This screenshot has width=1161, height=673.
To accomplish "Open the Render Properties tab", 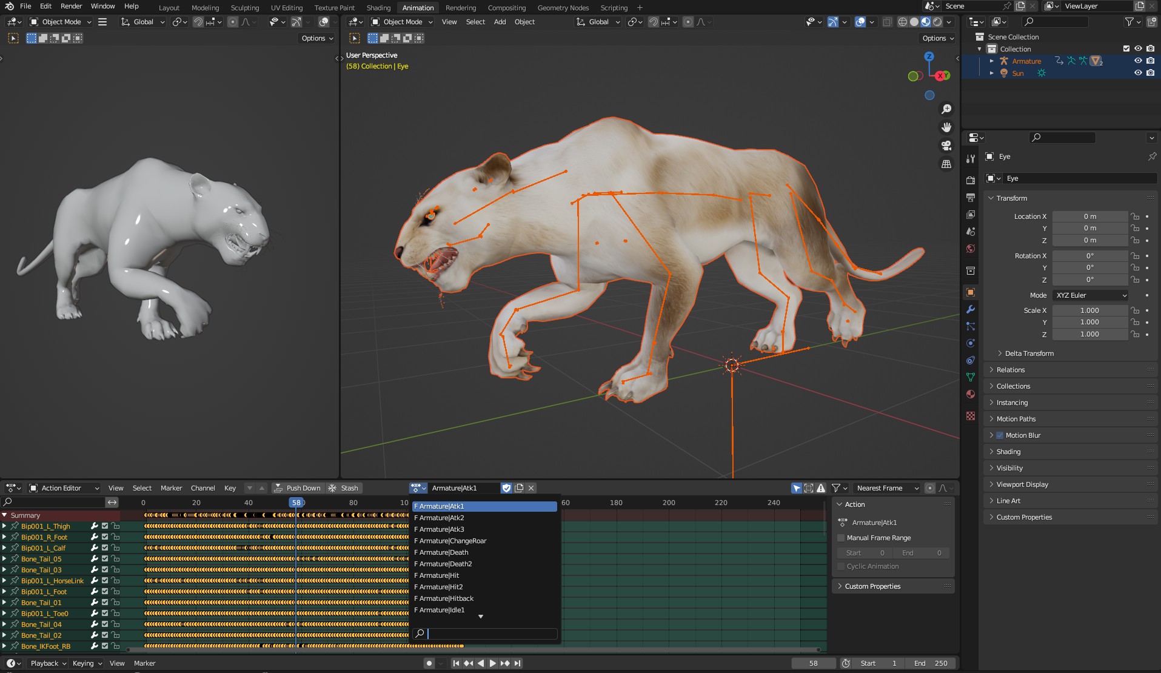I will 970,179.
